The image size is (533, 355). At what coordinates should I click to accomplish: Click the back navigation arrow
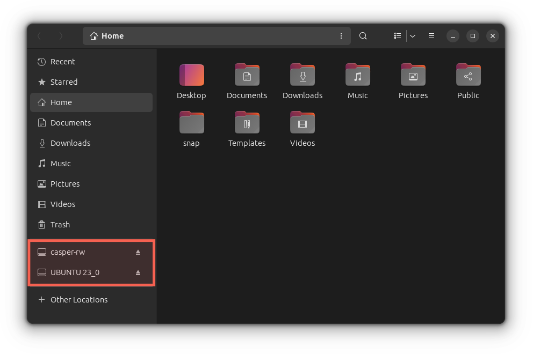pyautogui.click(x=39, y=35)
